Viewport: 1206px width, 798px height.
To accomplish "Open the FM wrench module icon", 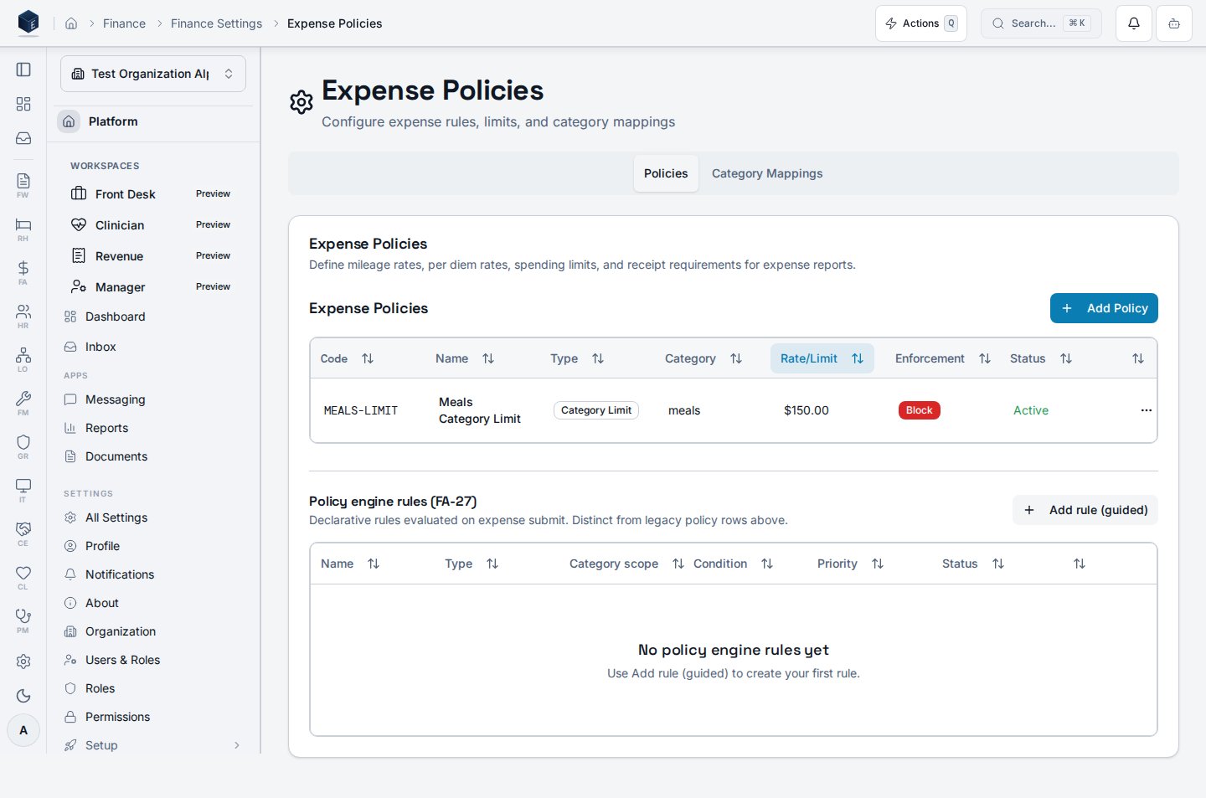I will [23, 403].
